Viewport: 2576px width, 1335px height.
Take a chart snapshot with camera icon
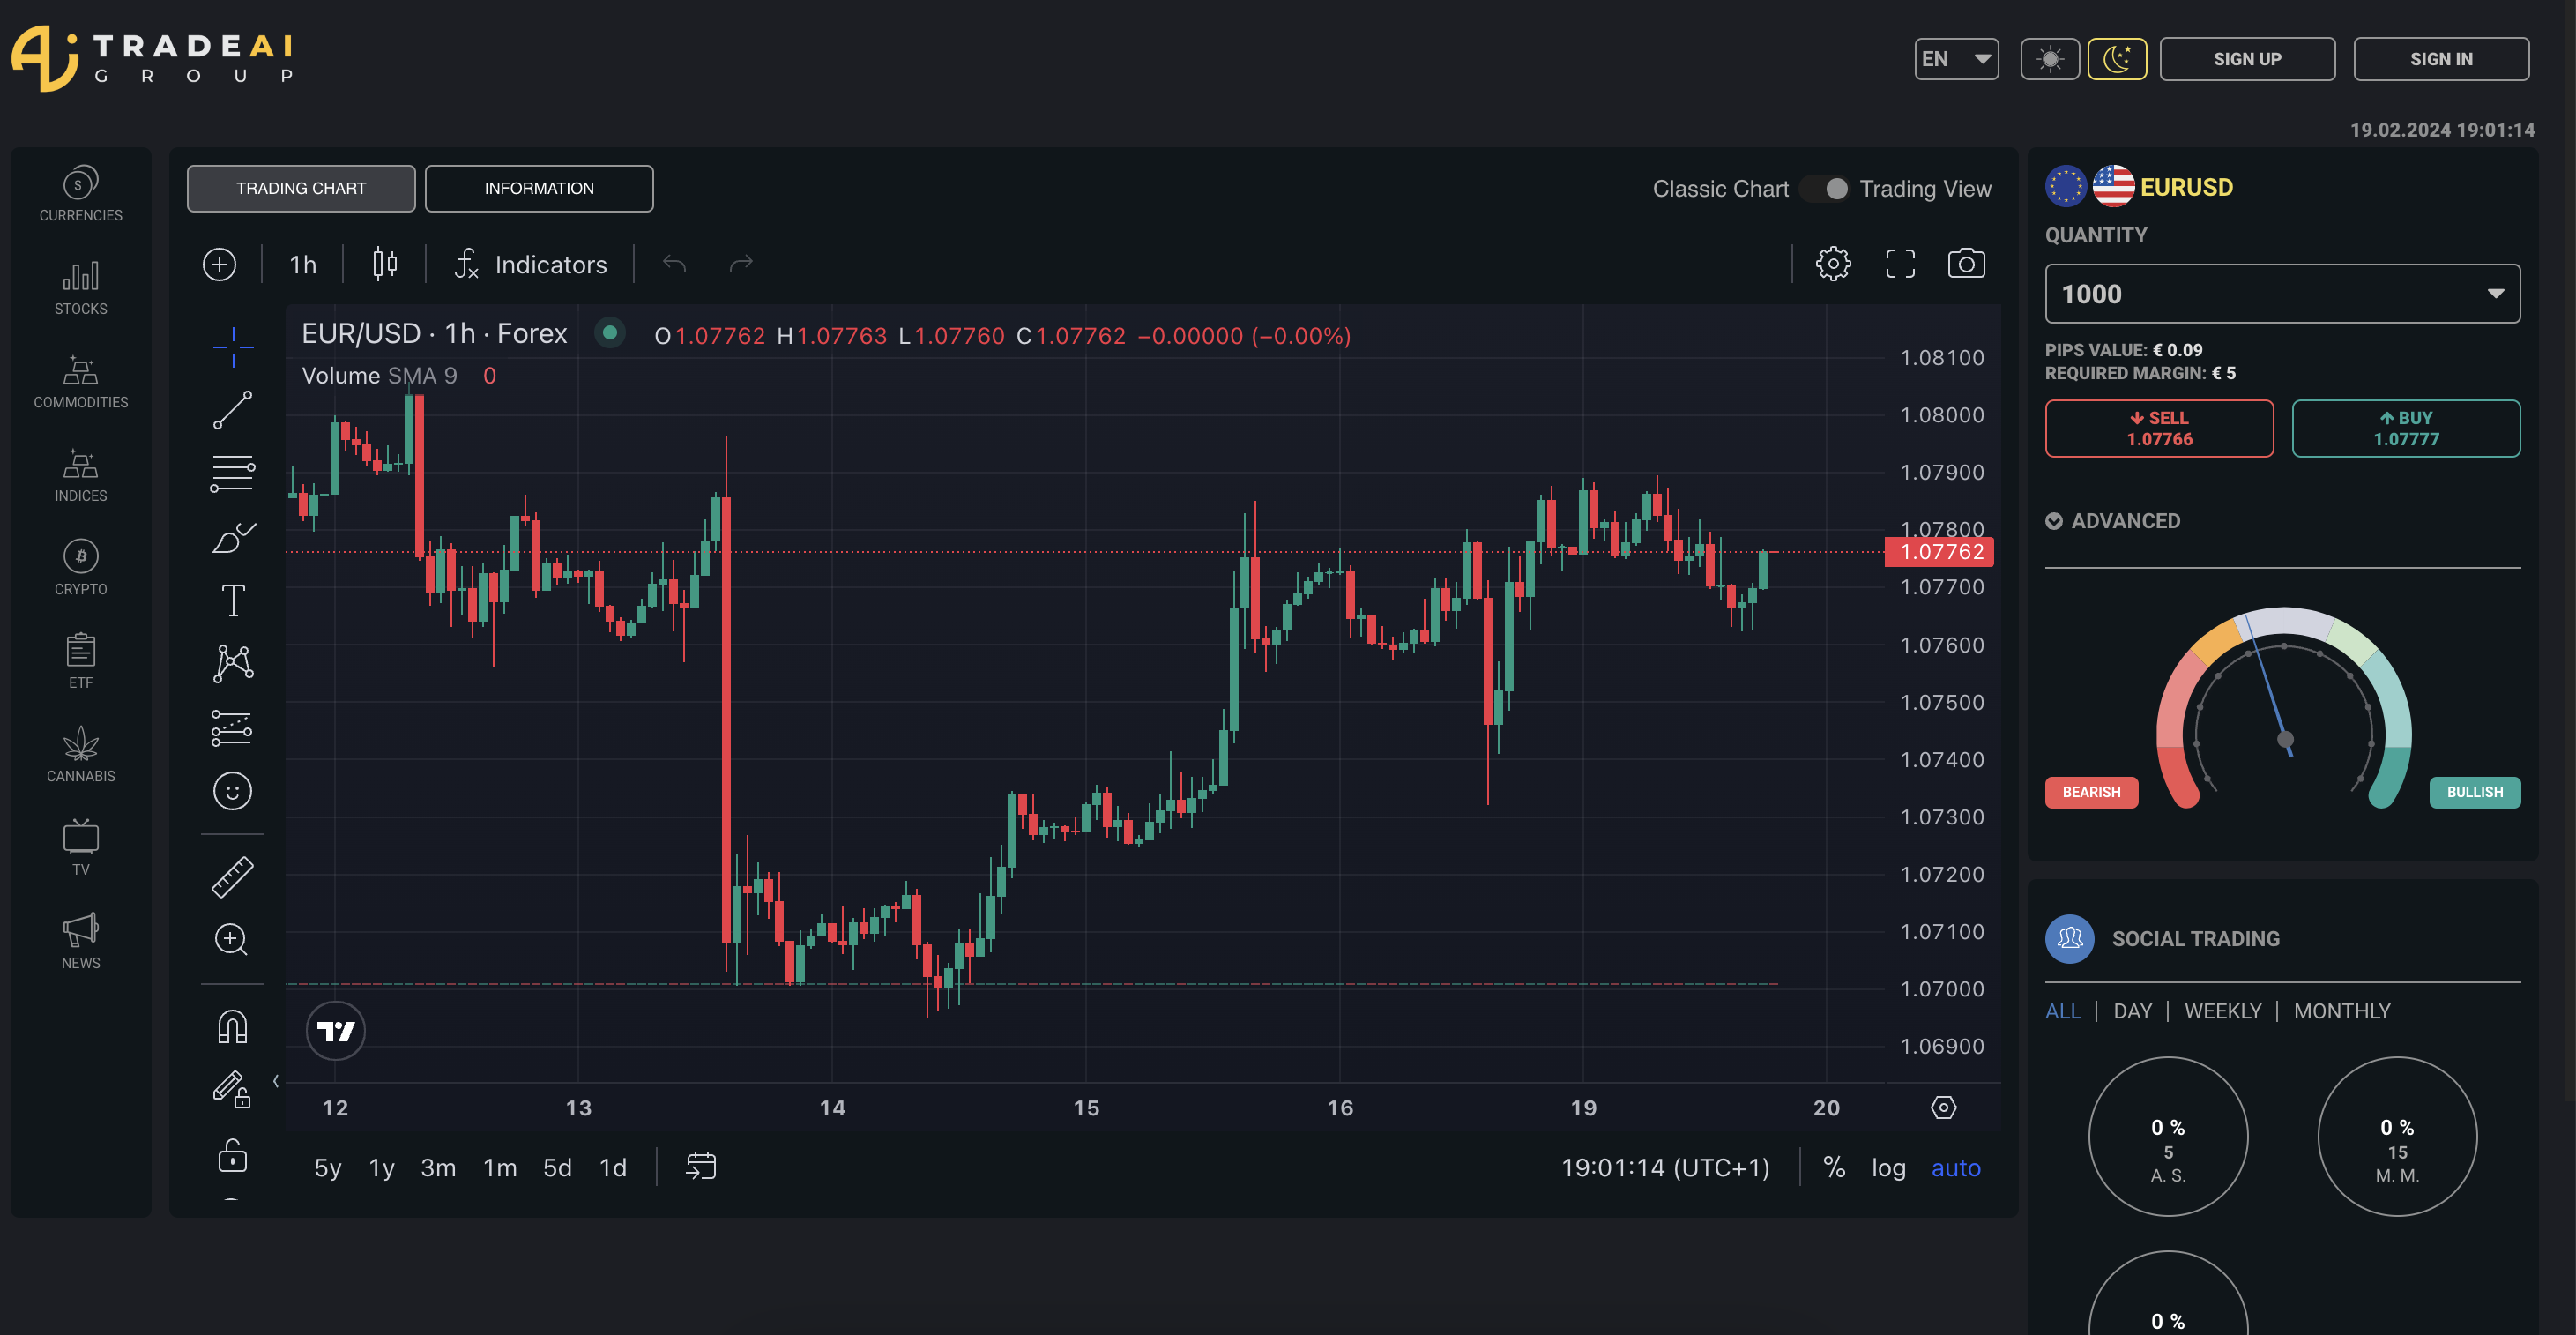[1966, 264]
